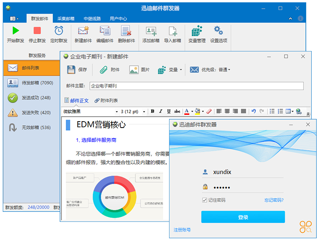Align text left in editor
The image size is (319, 241).
coord(219,111)
